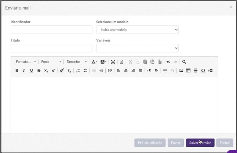
Task: Undo the last editor action
Action: pyautogui.click(x=168, y=62)
